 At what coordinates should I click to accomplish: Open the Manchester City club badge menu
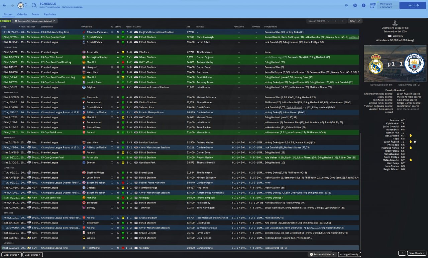tap(21, 5)
